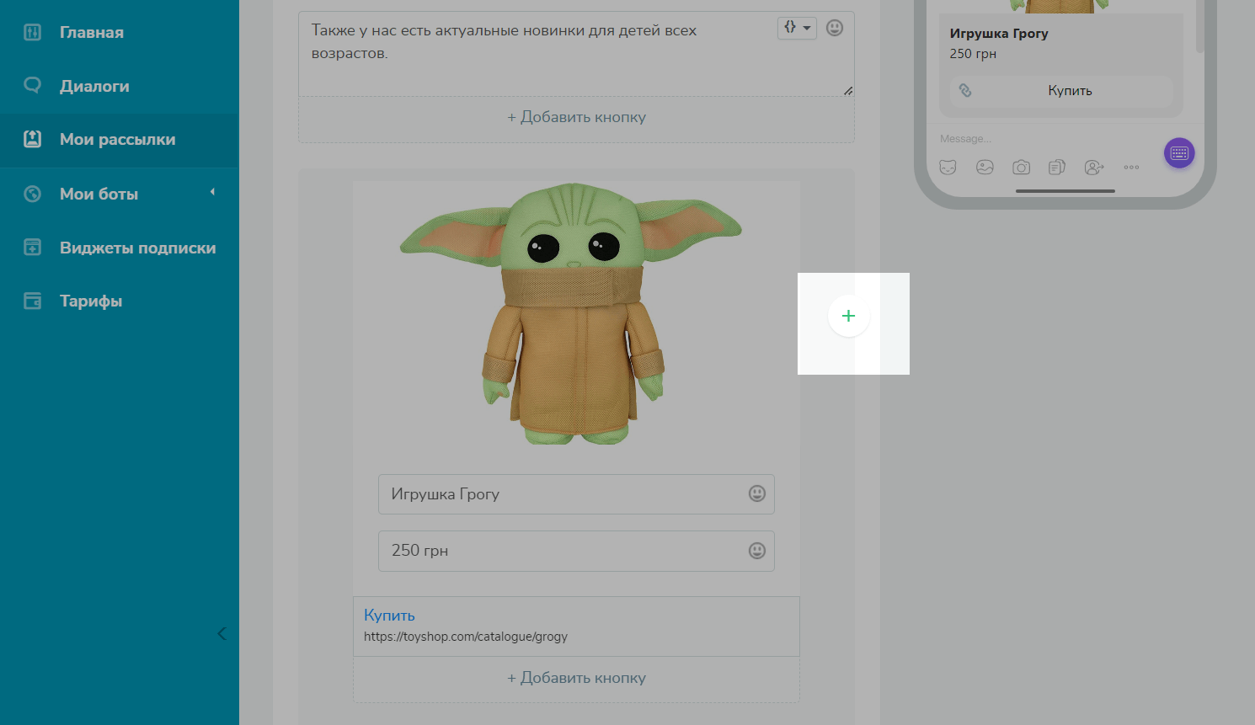Click the green plus add-card button
This screenshot has height=725, width=1255.
tap(848, 316)
